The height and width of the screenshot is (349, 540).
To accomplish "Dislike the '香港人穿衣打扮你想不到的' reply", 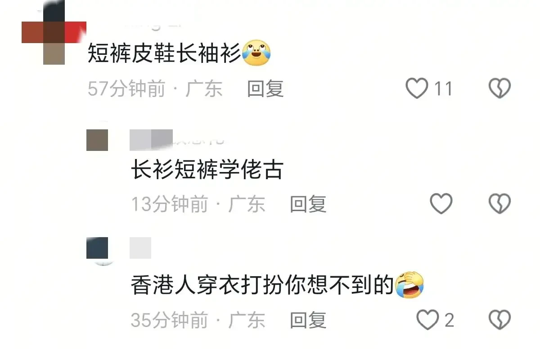I will tap(499, 320).
